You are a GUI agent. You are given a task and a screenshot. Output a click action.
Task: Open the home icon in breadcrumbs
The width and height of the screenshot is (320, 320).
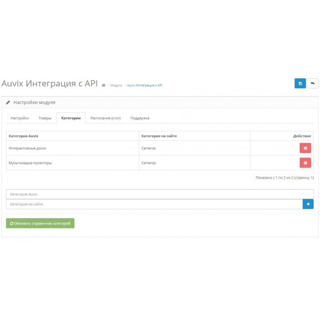[103, 85]
